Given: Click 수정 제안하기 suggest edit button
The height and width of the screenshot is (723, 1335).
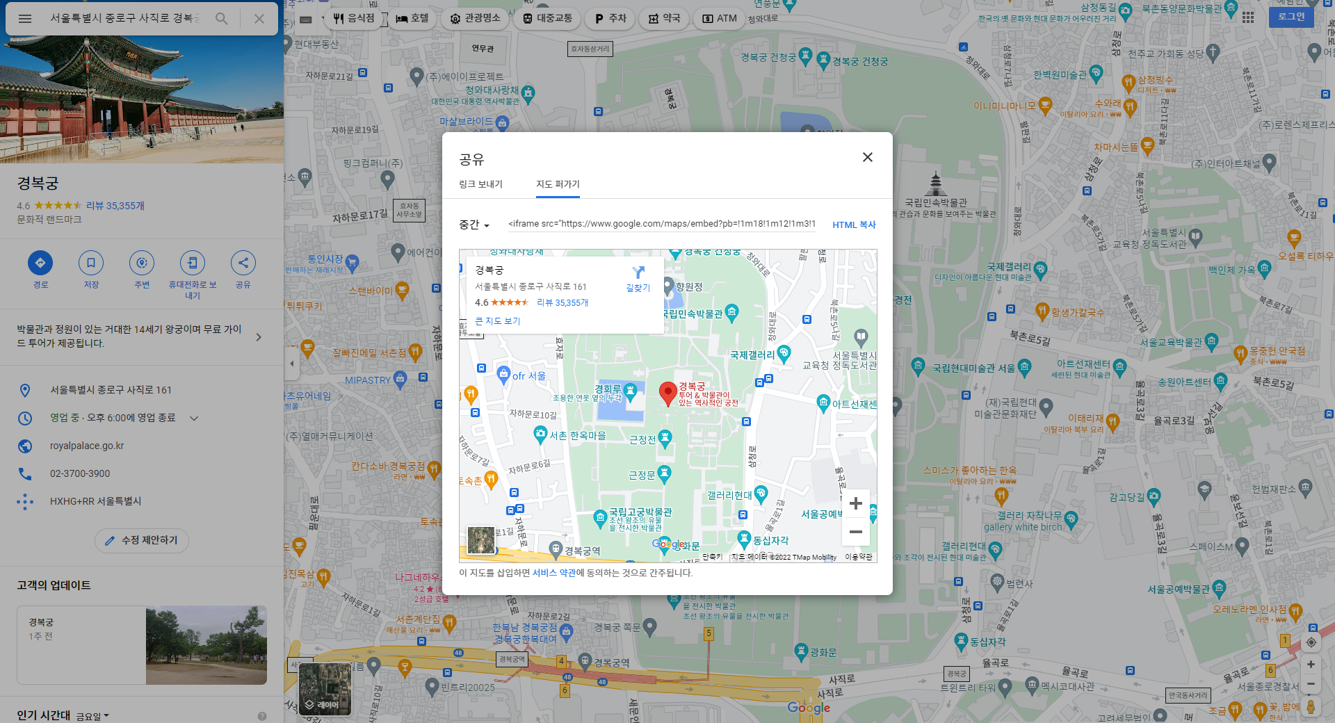Looking at the screenshot, I should point(142,540).
